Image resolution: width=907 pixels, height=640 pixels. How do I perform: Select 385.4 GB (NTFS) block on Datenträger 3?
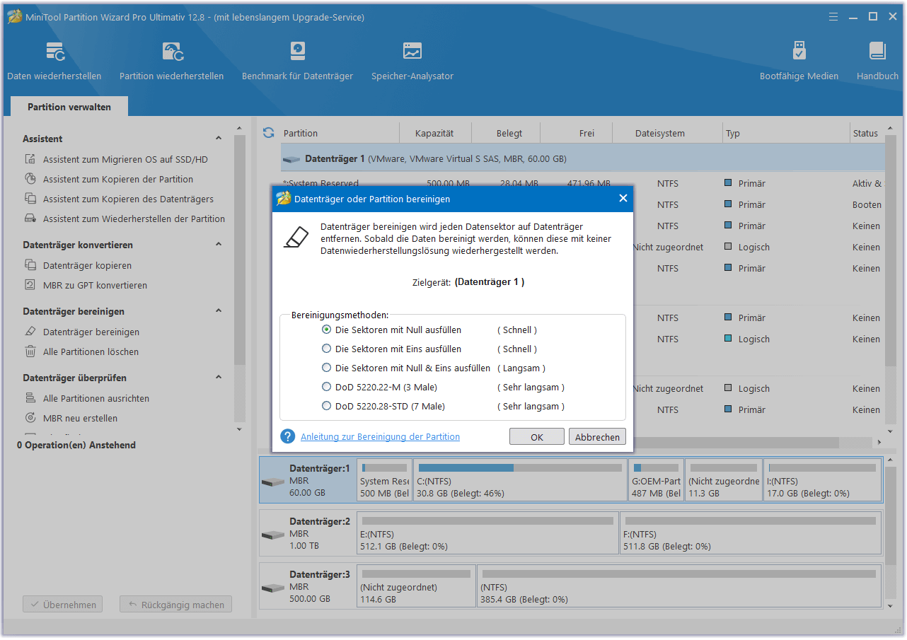(679, 586)
